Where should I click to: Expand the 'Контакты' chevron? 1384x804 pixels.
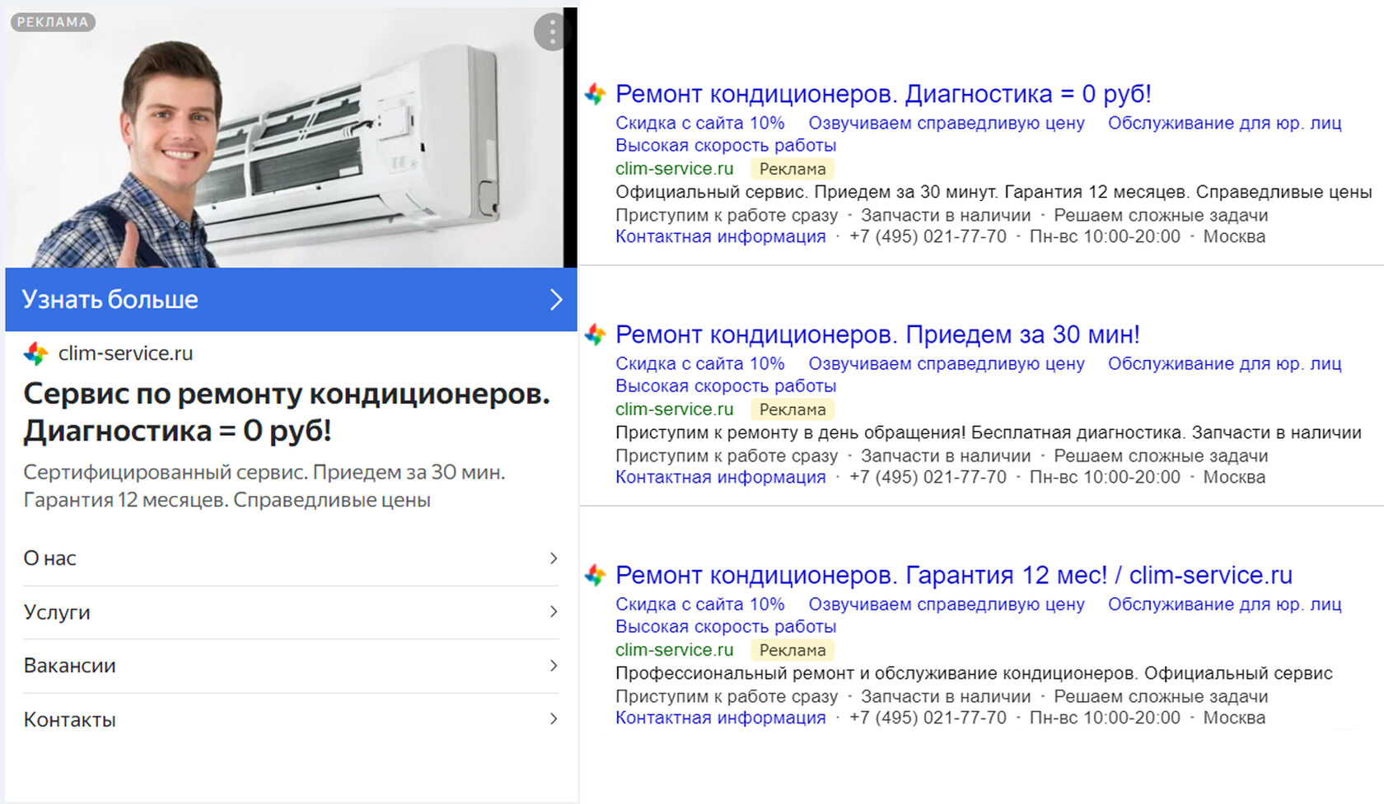(x=554, y=719)
